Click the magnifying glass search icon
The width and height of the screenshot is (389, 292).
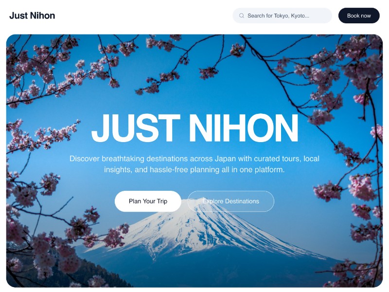[x=241, y=16]
